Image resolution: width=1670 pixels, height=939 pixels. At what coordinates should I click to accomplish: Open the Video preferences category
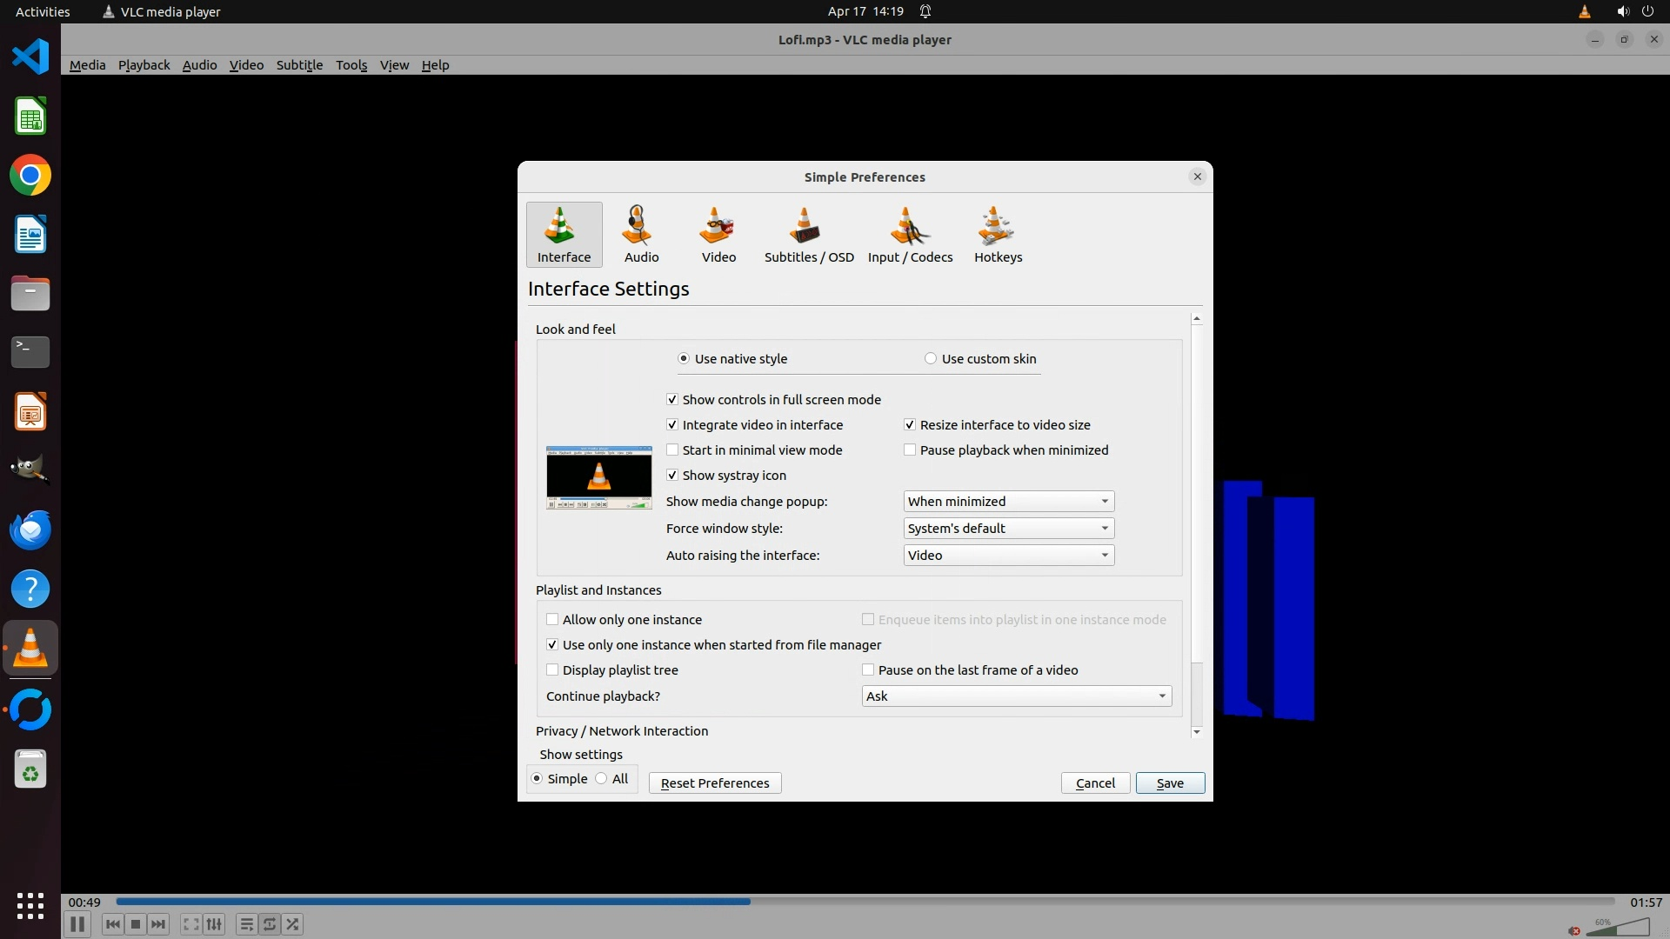(x=718, y=234)
